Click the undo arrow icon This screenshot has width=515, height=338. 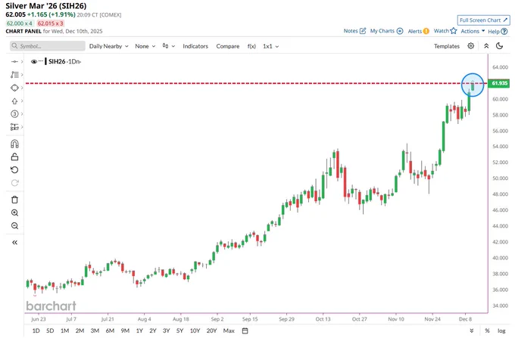coord(14,170)
